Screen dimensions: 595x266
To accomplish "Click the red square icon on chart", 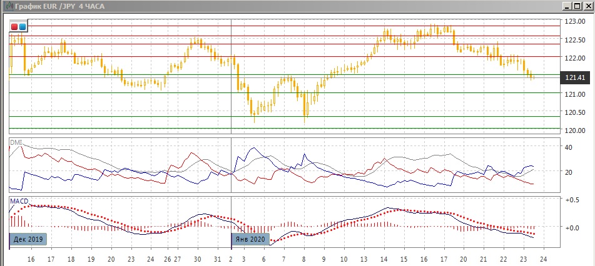I will pos(14,27).
